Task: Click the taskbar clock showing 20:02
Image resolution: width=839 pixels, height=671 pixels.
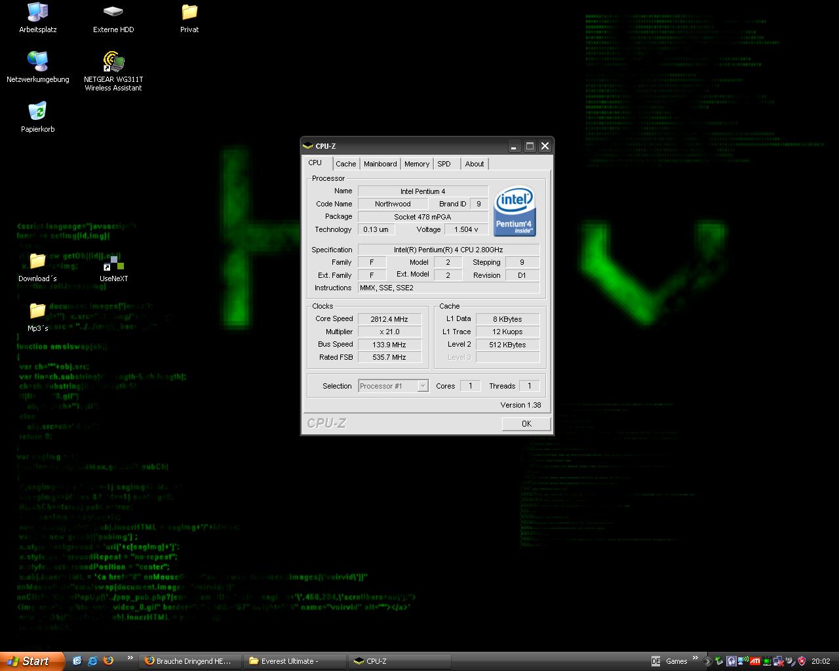Action: [821, 661]
